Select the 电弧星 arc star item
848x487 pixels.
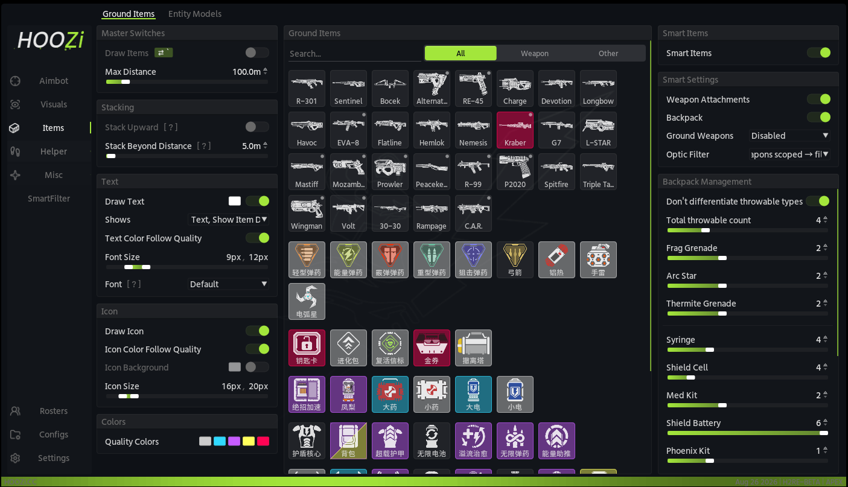[x=307, y=301]
